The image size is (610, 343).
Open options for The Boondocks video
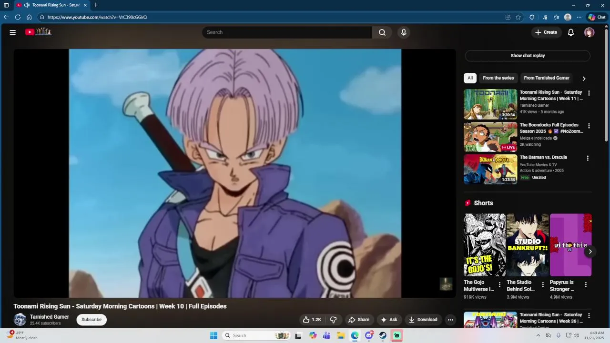tap(589, 126)
